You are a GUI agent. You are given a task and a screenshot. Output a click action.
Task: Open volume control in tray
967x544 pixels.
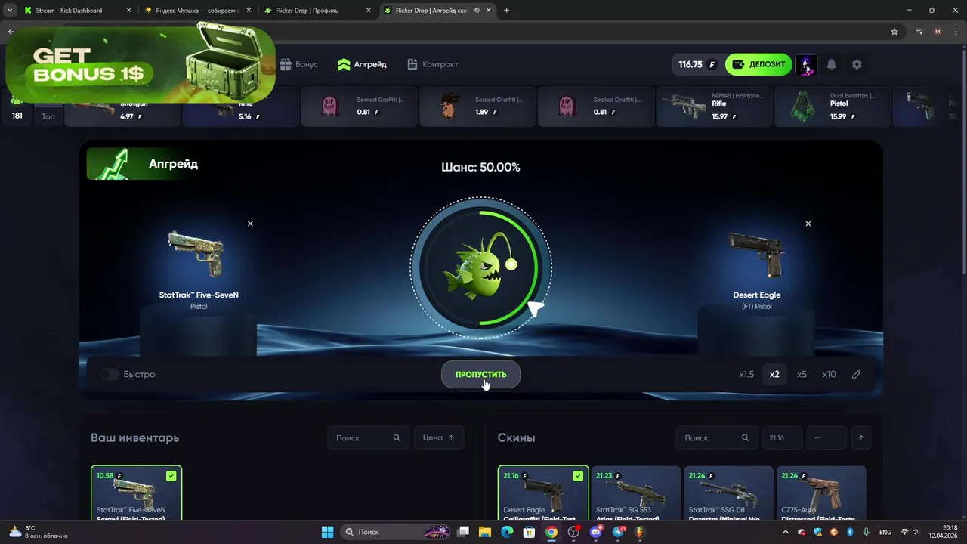[916, 532]
